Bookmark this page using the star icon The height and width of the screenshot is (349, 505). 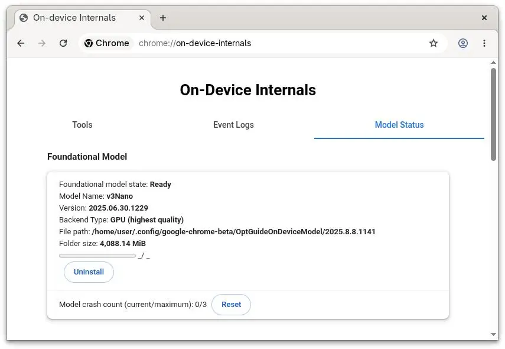[x=434, y=43]
